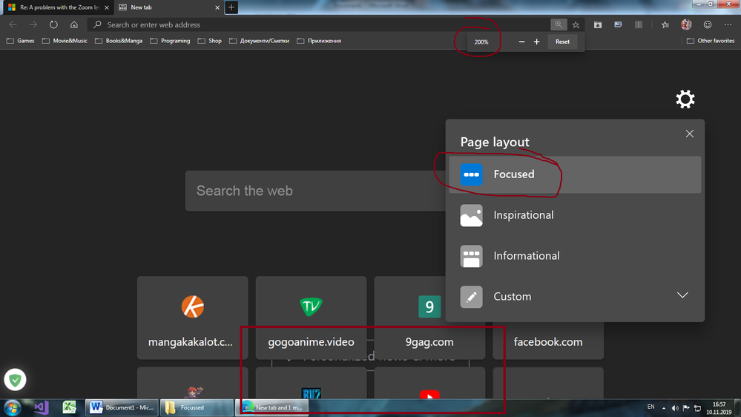
Task: Open a new tab with the plus button
Action: click(231, 7)
